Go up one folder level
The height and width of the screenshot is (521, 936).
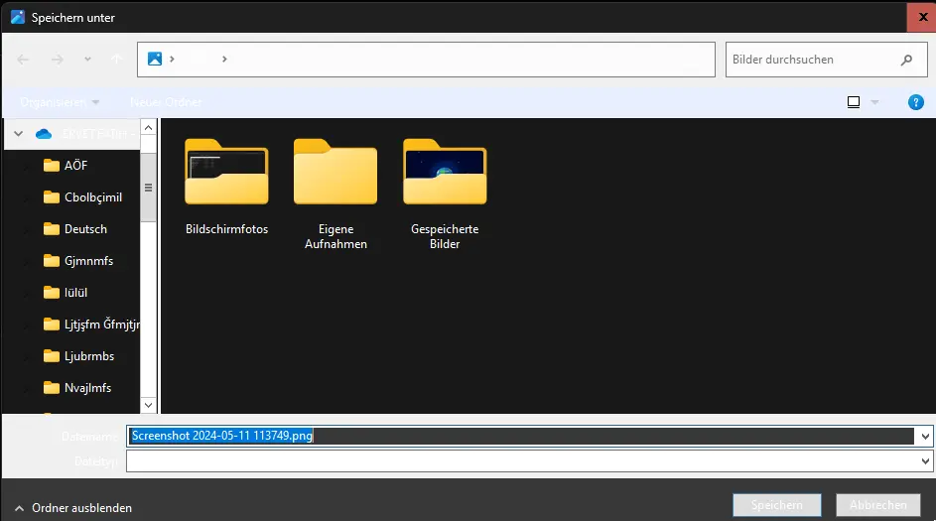point(117,60)
